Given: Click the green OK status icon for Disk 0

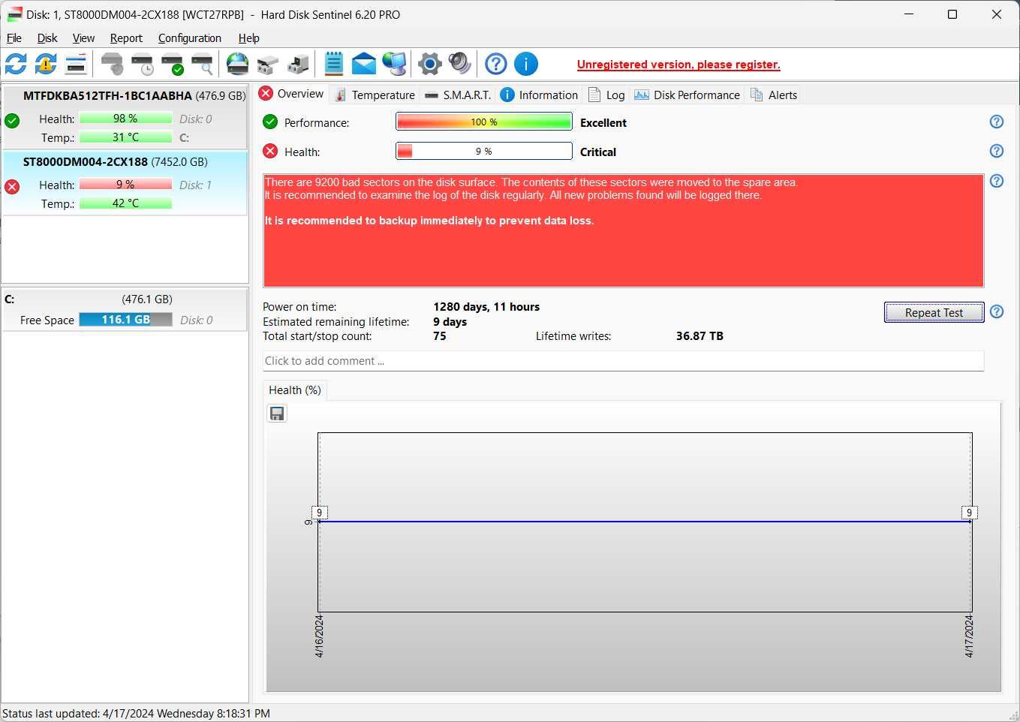Looking at the screenshot, I should point(12,120).
